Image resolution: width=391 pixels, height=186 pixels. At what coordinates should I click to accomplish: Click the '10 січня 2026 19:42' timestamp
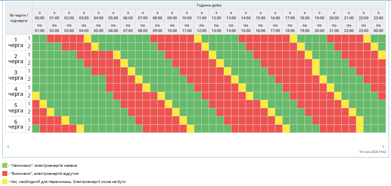coord(372,152)
